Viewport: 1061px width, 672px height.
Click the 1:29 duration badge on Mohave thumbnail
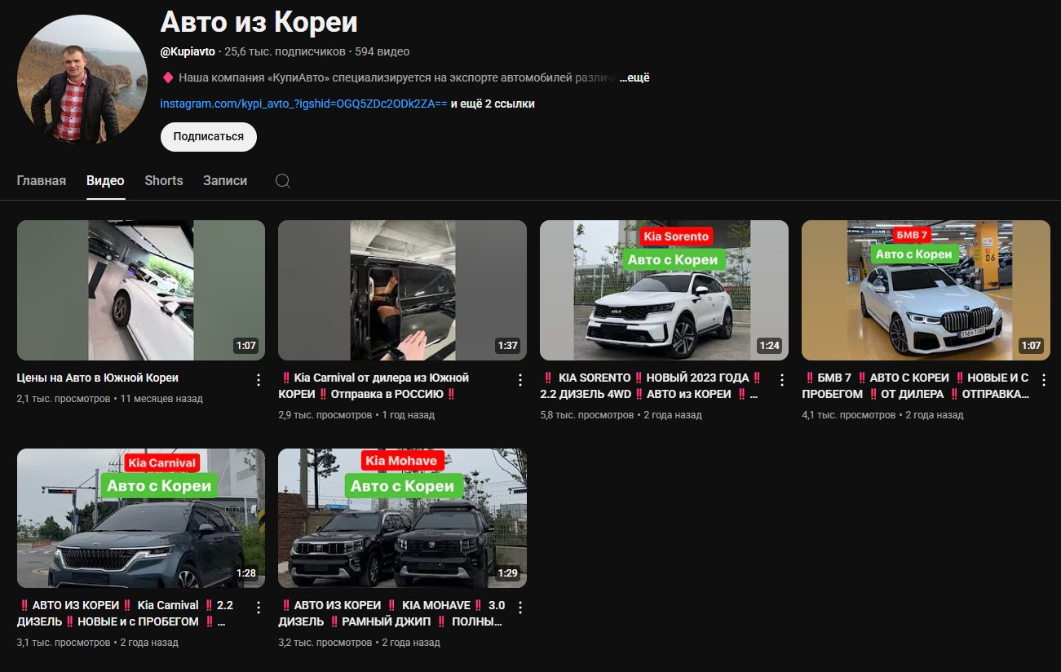click(507, 573)
